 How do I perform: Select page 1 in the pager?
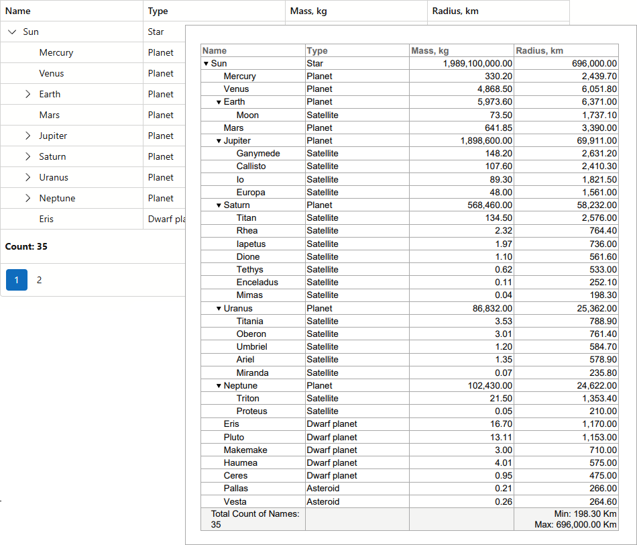pyautogui.click(x=17, y=280)
